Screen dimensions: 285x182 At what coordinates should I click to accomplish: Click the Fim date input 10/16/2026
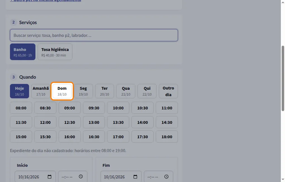point(121,176)
